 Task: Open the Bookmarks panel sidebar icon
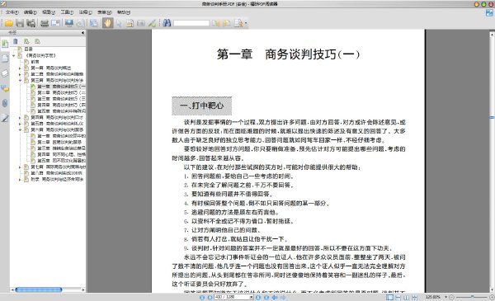click(x=5, y=44)
